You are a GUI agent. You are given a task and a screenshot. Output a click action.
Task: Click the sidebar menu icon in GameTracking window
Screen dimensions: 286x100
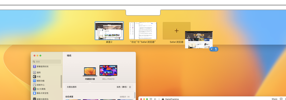pos(151,99)
